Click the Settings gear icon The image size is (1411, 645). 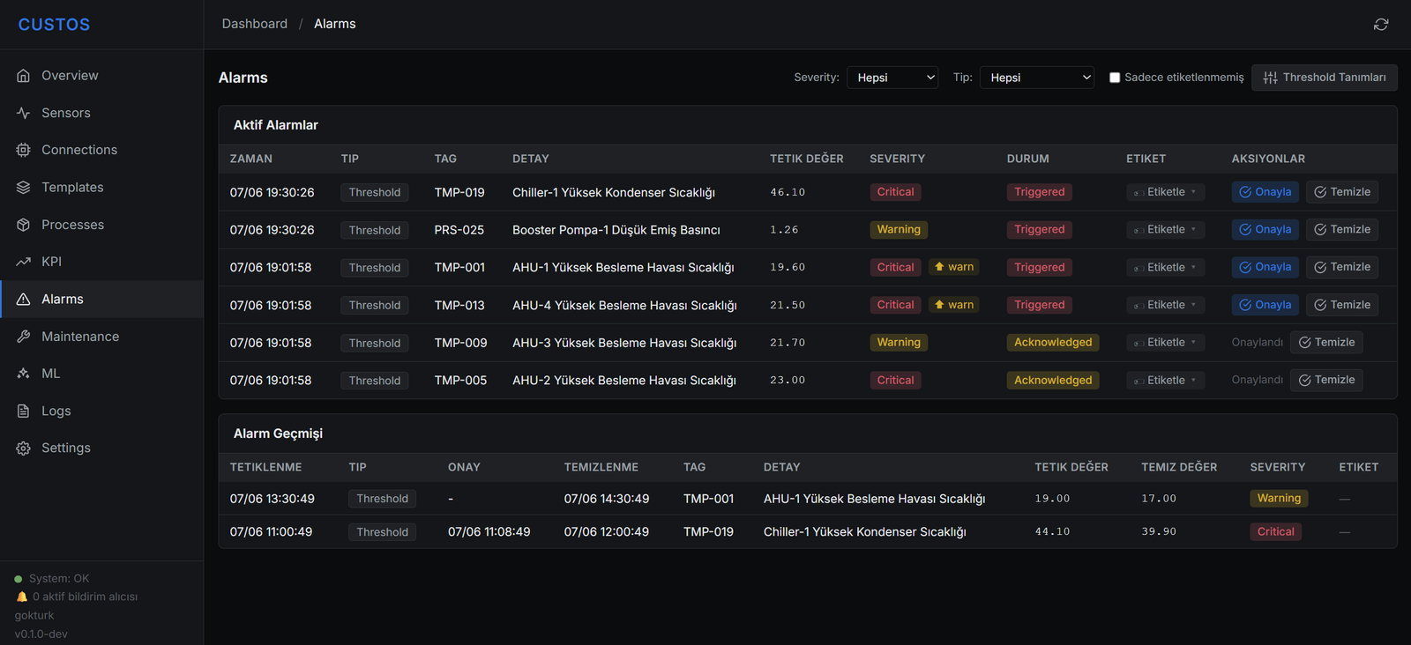coord(24,449)
